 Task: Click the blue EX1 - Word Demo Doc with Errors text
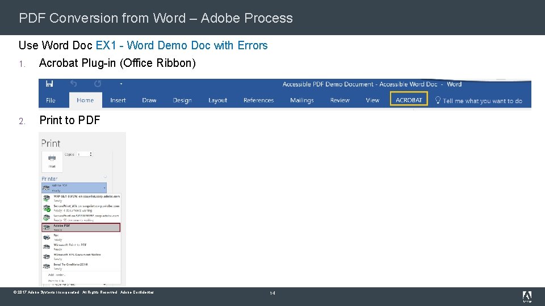click(x=182, y=45)
